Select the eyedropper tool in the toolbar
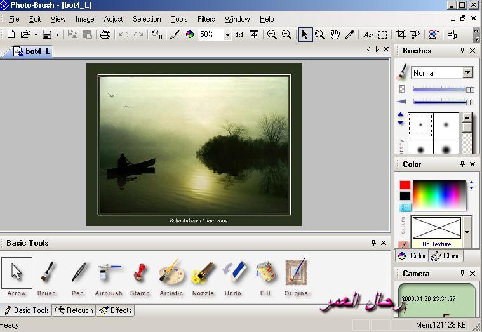Image resolution: width=482 pixels, height=332 pixels. [349, 35]
